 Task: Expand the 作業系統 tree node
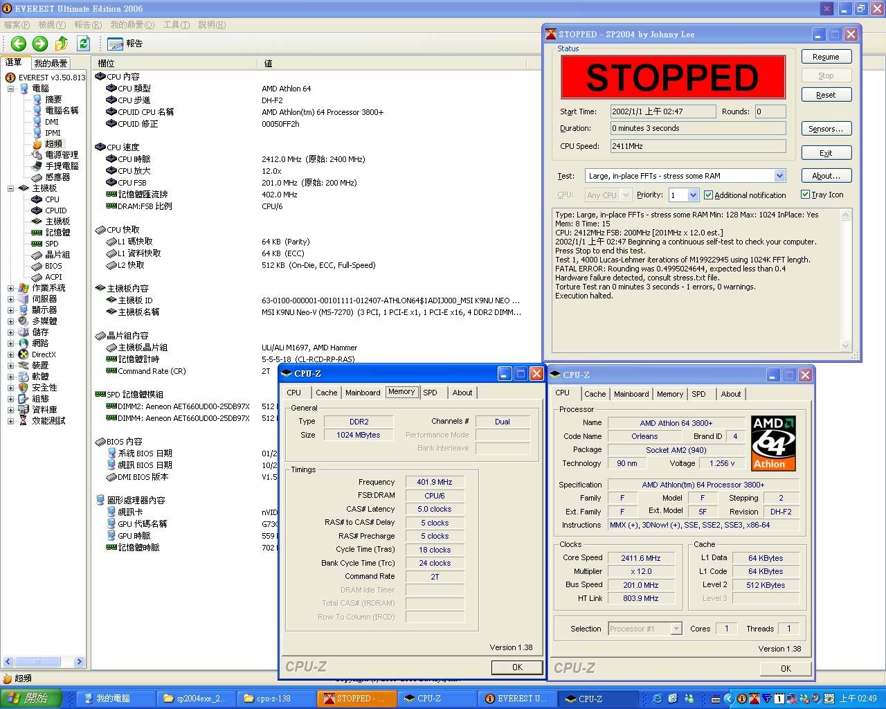[x=10, y=288]
